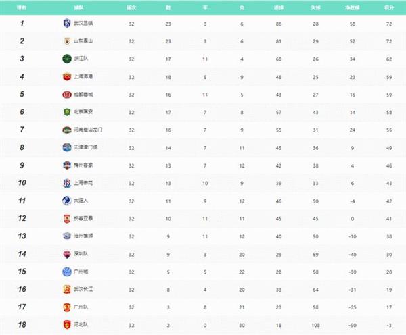Click the 河北队 team name
Image resolution: width=406 pixels, height=335 pixels.
(81, 324)
